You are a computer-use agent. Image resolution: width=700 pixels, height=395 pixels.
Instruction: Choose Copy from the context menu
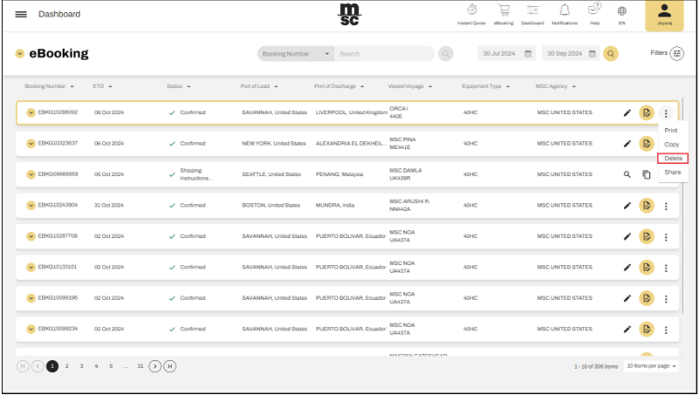671,145
